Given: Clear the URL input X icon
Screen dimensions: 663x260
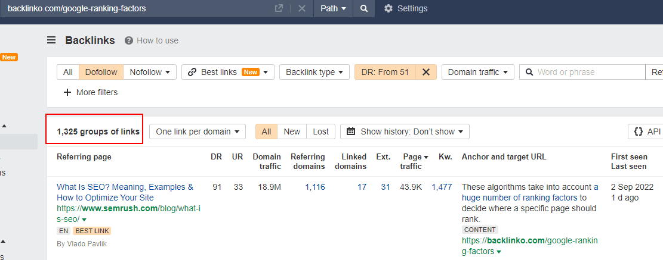Looking at the screenshot, I should tap(301, 8).
